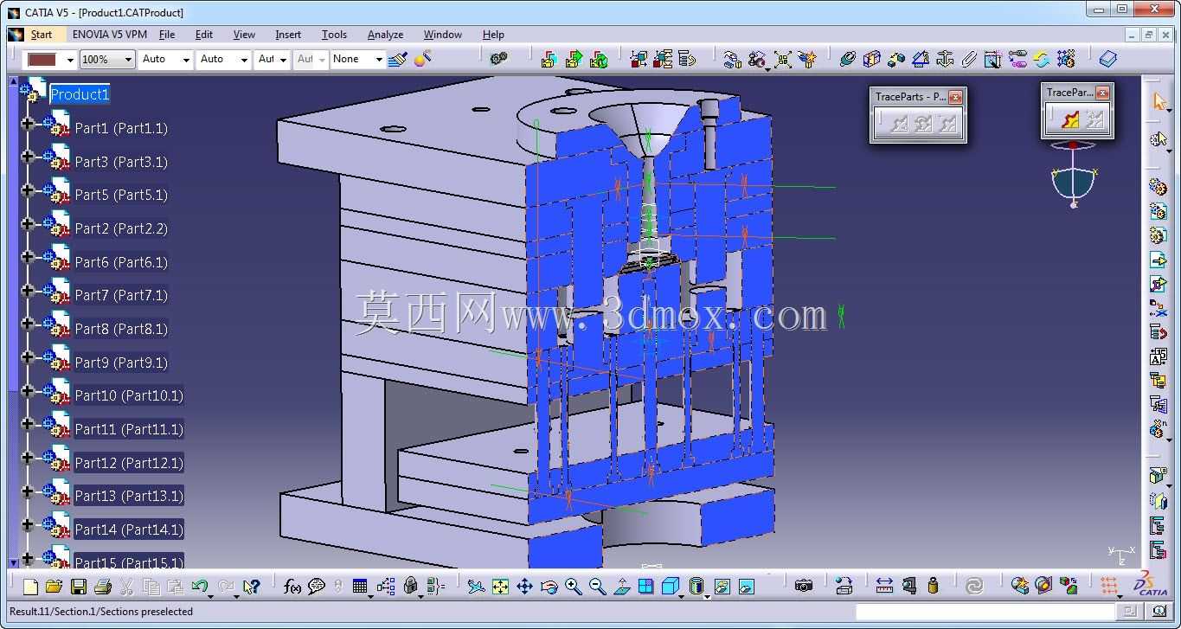Close the TraceParts - P... panel

955,97
